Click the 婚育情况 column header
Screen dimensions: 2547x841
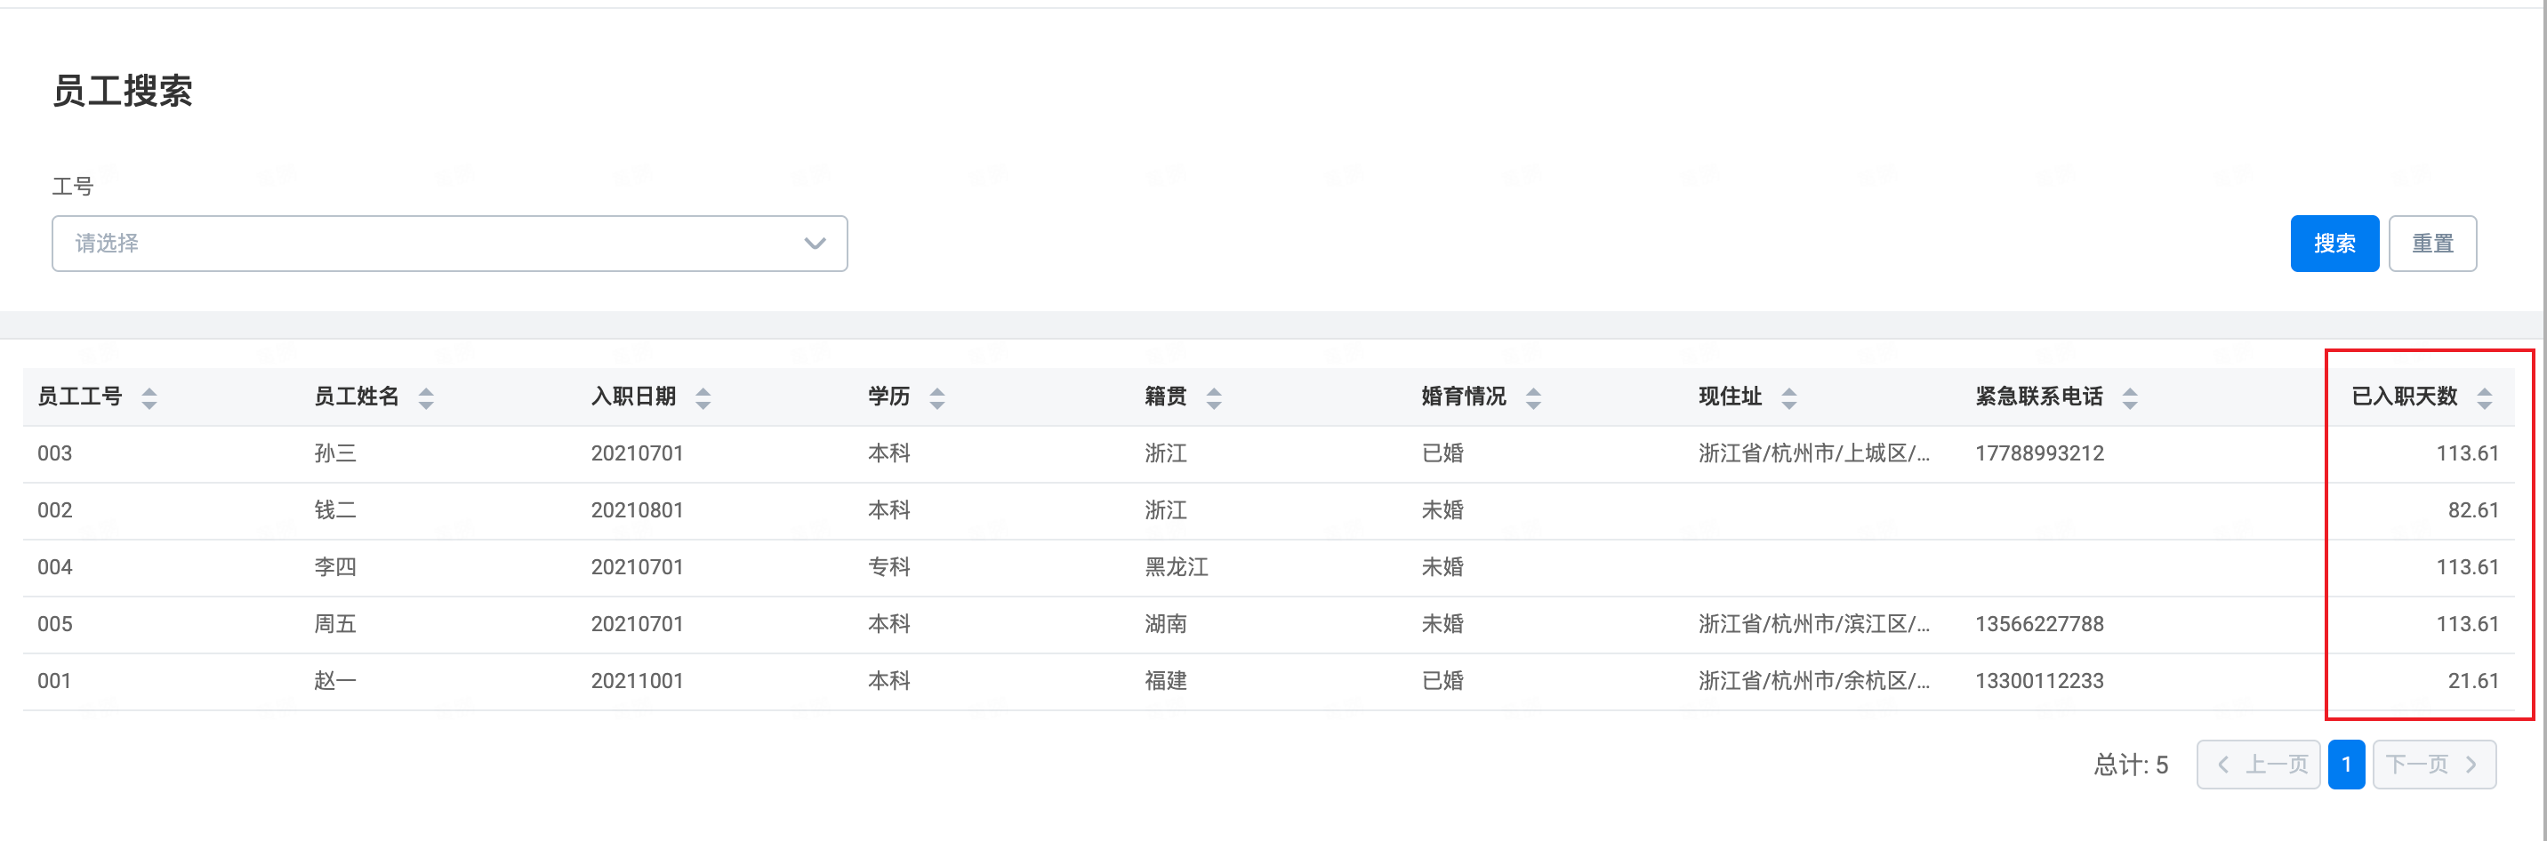[1465, 397]
